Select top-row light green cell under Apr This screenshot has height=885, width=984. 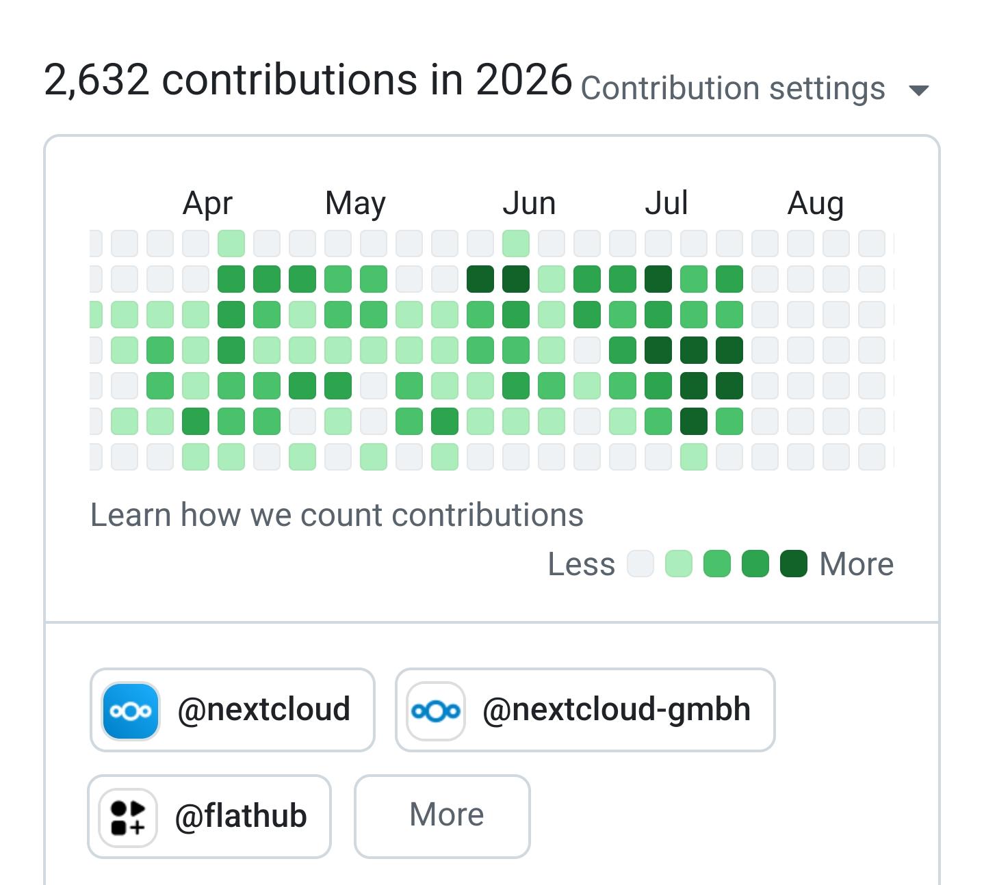coord(231,243)
